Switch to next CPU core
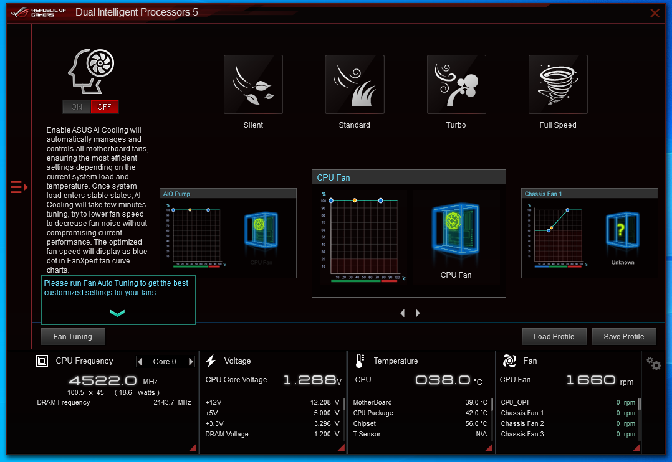 [x=191, y=361]
